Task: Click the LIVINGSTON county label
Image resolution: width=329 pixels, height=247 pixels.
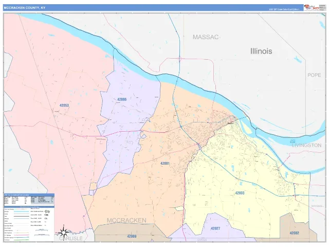Action: 306,145
